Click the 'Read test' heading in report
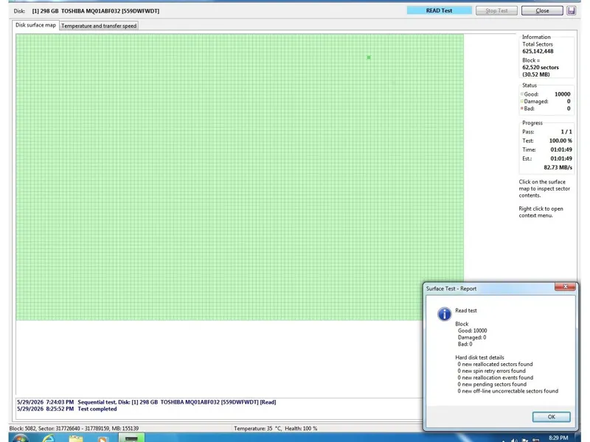Viewport: 590px width, 442px height. click(466, 310)
